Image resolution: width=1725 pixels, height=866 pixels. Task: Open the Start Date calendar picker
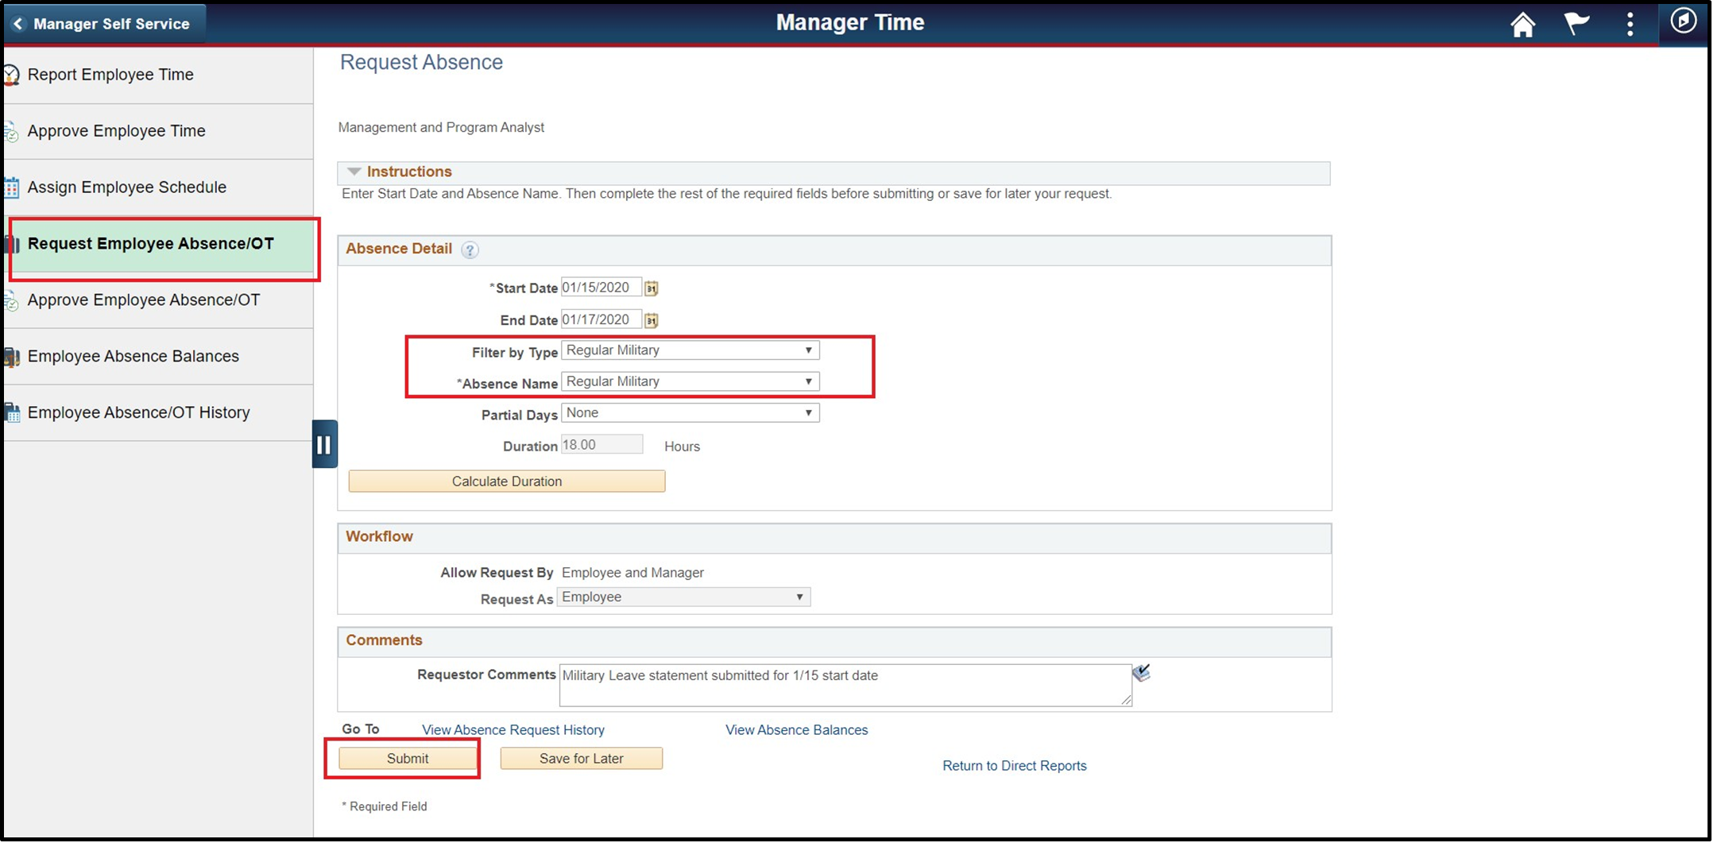(650, 288)
